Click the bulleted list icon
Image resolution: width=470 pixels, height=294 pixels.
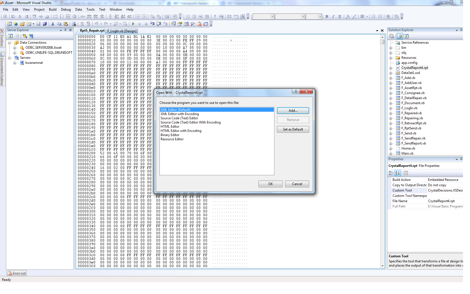[x=374, y=17]
